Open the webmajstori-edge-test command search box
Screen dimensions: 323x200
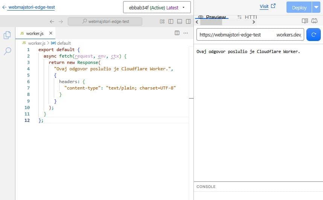click(105, 21)
